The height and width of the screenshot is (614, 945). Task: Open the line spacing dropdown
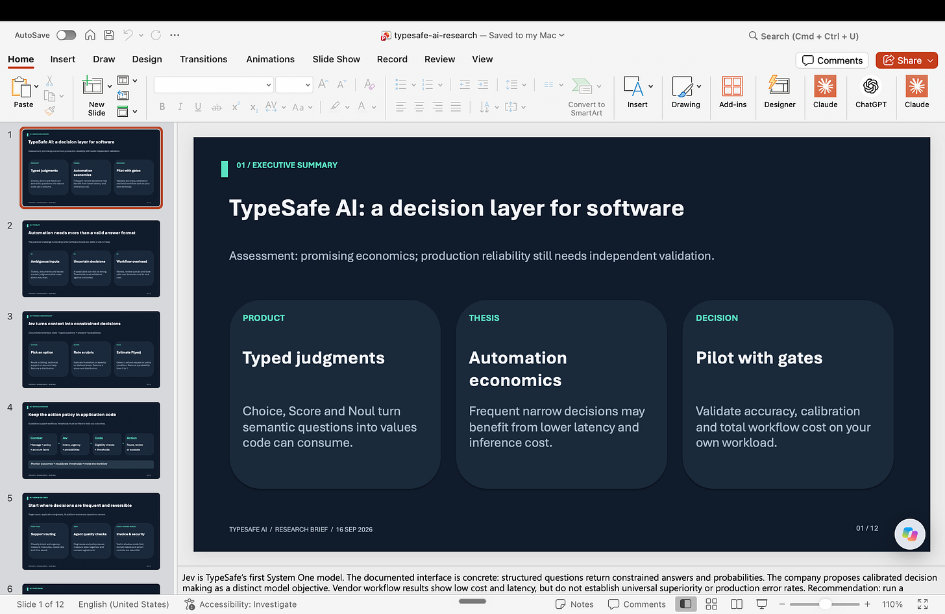523,85
